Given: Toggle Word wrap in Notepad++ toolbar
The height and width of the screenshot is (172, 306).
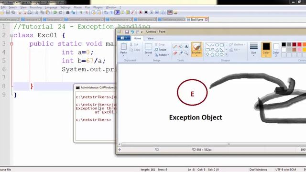Looking at the screenshot, I should coord(106,12).
